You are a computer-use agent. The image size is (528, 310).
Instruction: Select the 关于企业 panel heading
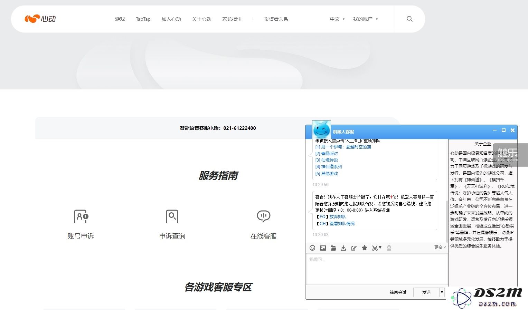pos(483,144)
